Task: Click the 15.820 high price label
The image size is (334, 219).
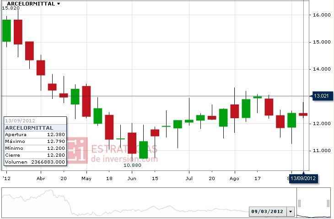Action: [11, 8]
